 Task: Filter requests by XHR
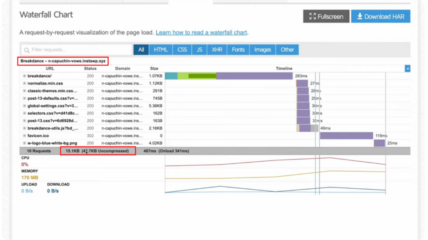tap(217, 50)
